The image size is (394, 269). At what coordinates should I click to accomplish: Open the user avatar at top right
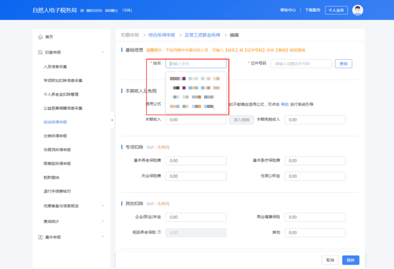[x=357, y=10]
